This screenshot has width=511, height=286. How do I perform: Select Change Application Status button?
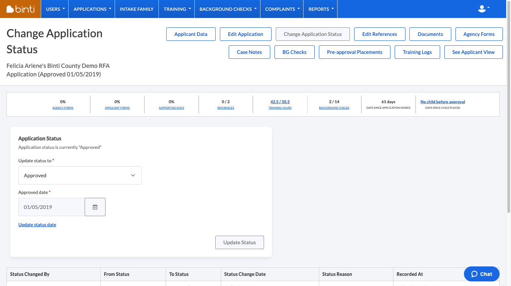click(313, 34)
